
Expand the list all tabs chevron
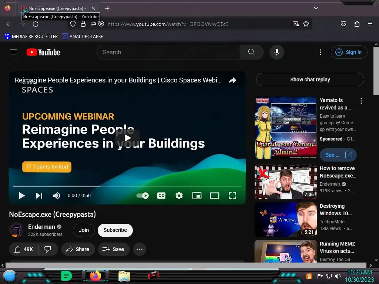[x=316, y=8]
